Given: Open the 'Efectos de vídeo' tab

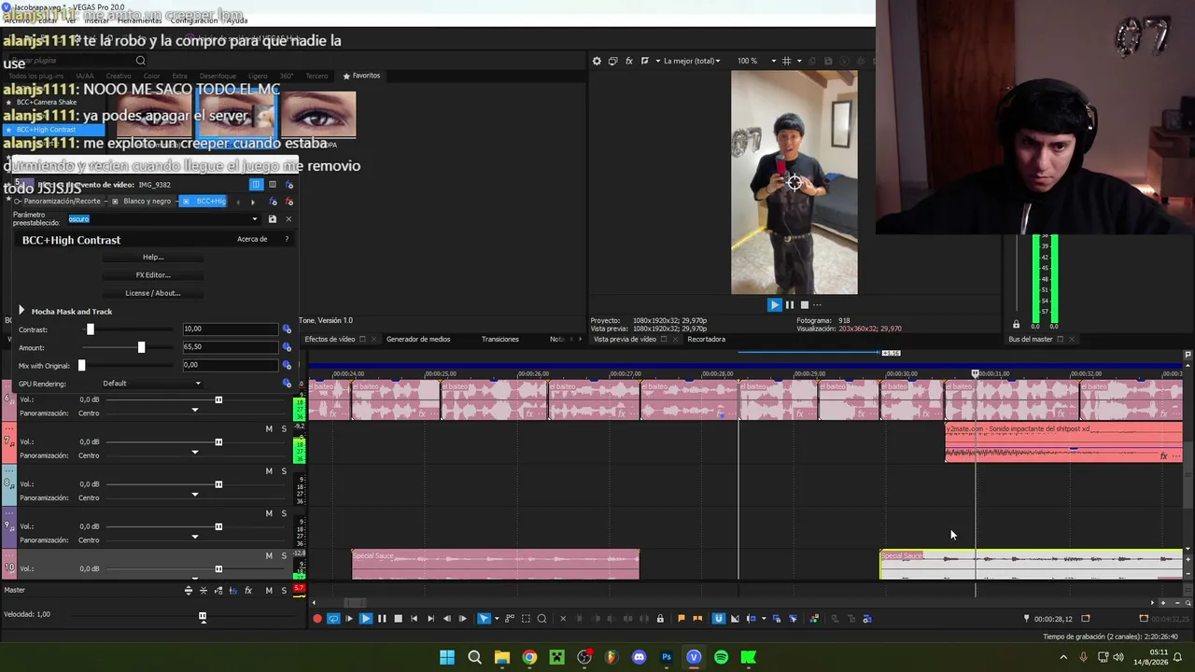Looking at the screenshot, I should tap(330, 339).
